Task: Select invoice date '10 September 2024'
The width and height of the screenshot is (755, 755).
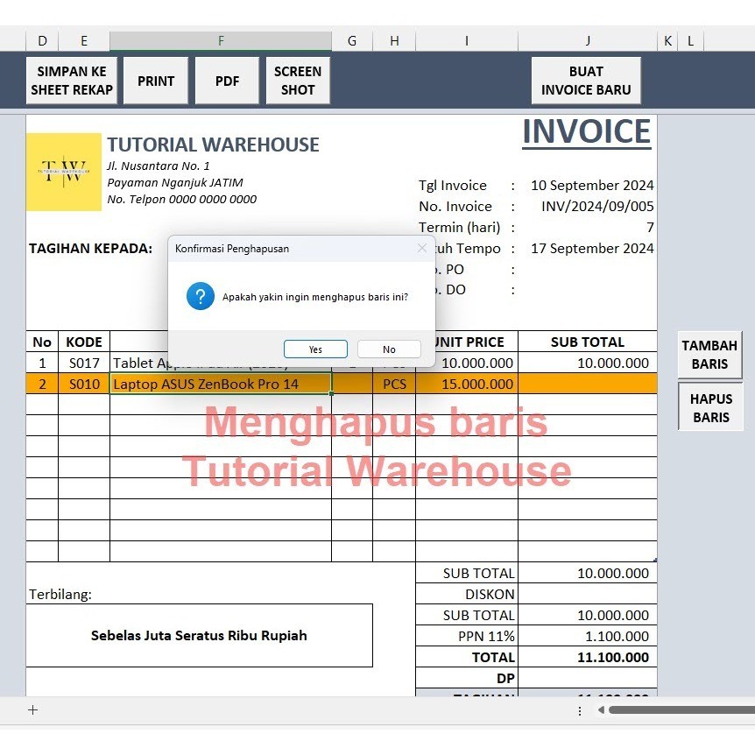Action: (x=592, y=186)
